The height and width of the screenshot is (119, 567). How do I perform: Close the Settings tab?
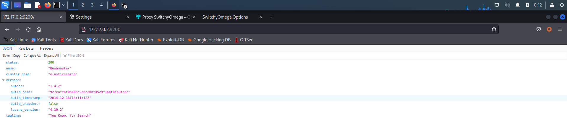point(128,17)
